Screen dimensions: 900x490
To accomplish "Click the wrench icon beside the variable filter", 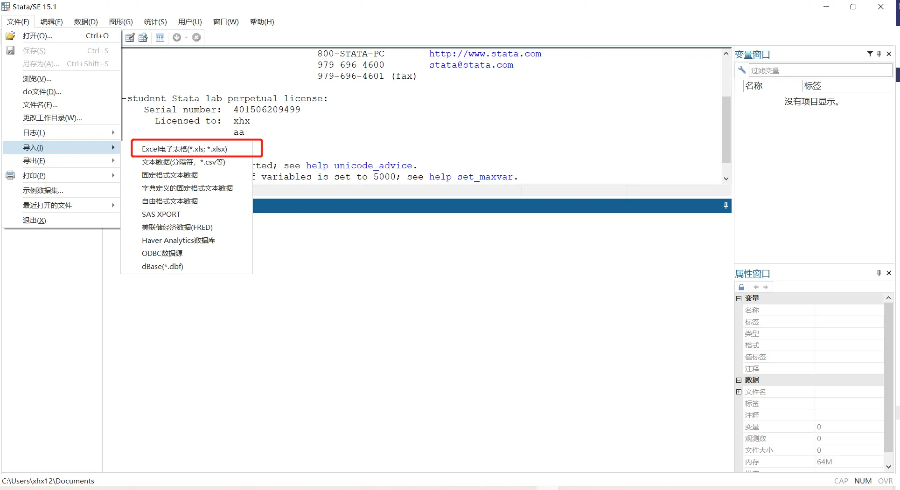I will (x=742, y=70).
